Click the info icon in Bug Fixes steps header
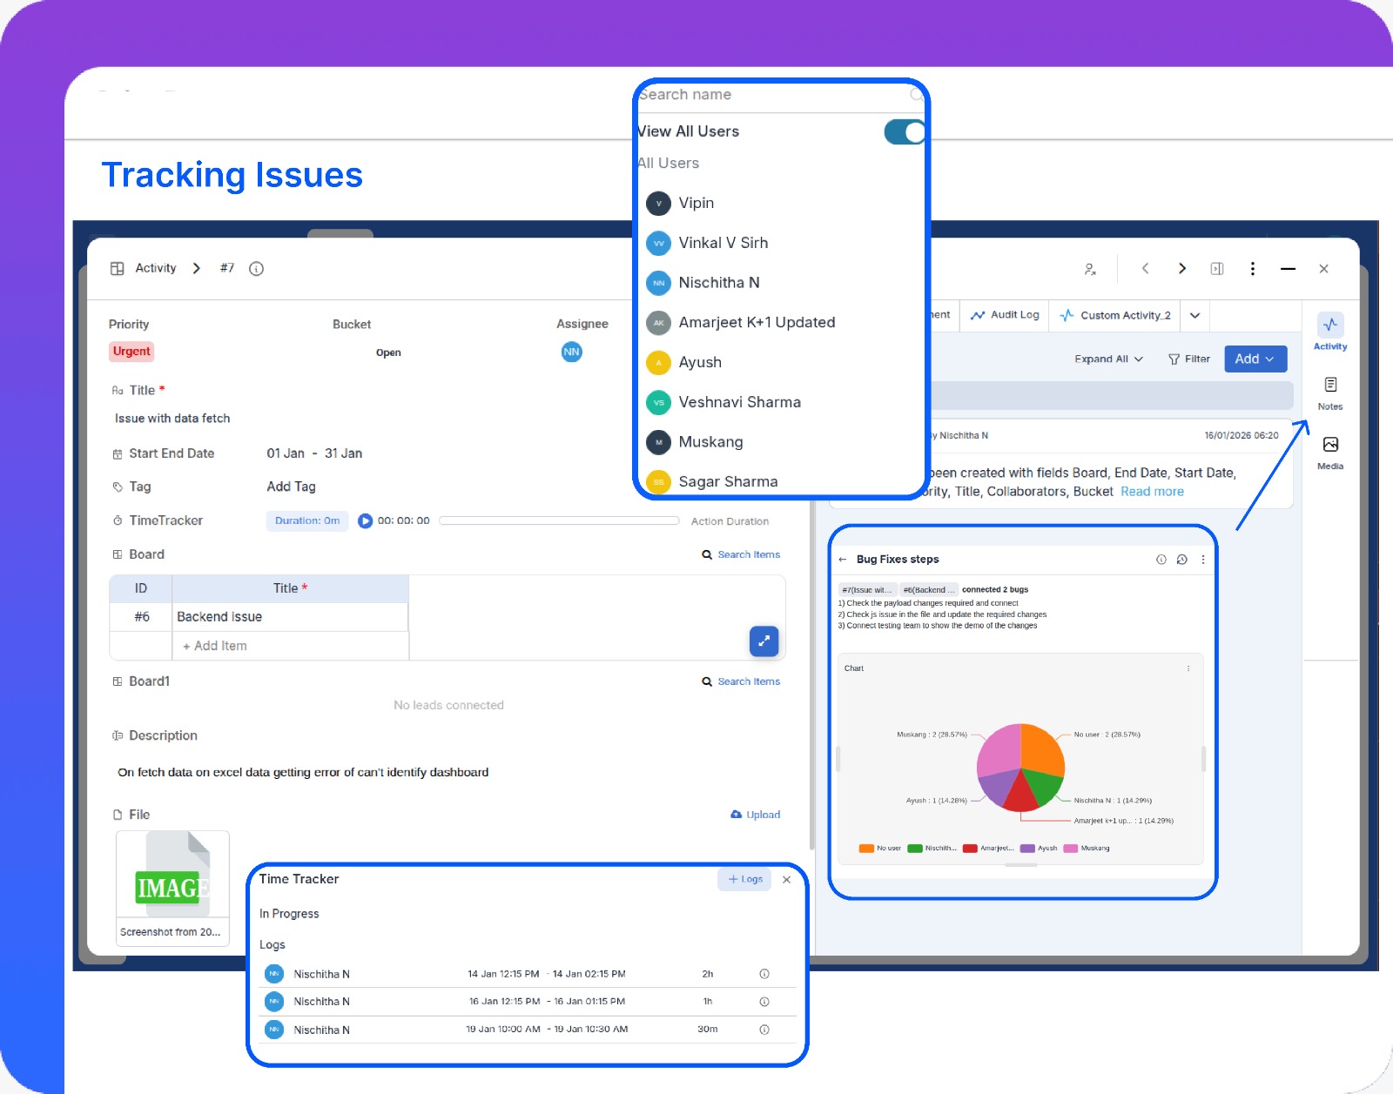This screenshot has height=1094, width=1393. point(1161,560)
